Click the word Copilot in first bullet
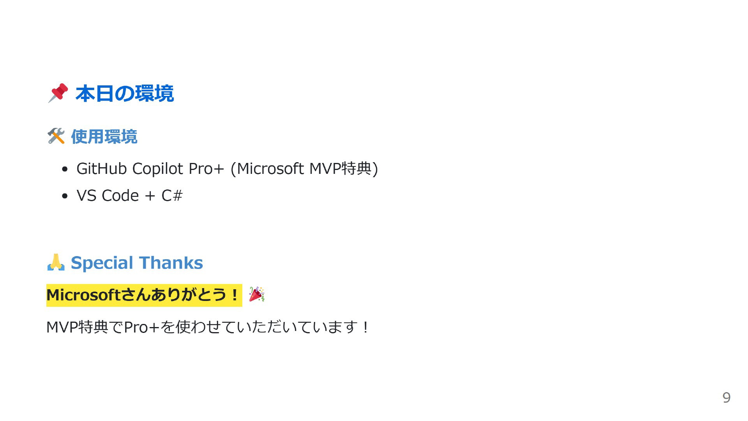The height and width of the screenshot is (421, 748). pos(158,169)
